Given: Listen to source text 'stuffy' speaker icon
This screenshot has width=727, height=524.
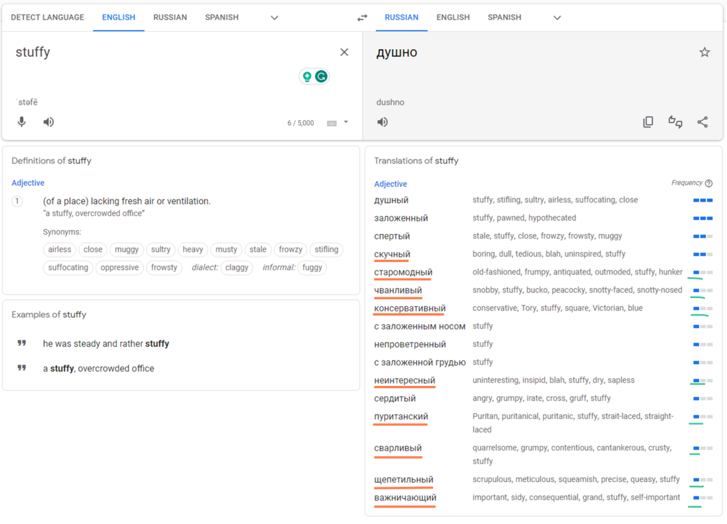Looking at the screenshot, I should pyautogui.click(x=48, y=122).
